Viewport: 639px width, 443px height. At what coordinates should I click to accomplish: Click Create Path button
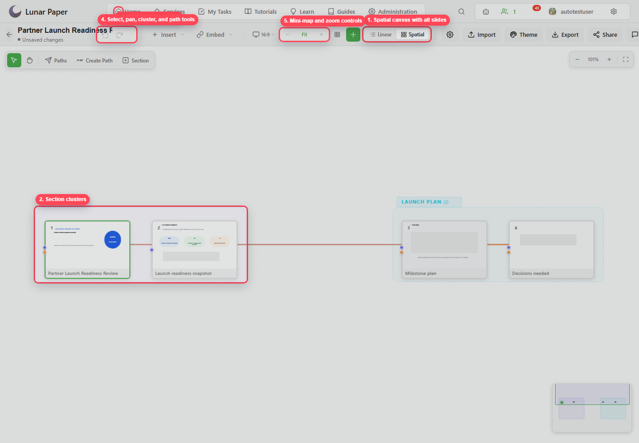pyautogui.click(x=95, y=60)
